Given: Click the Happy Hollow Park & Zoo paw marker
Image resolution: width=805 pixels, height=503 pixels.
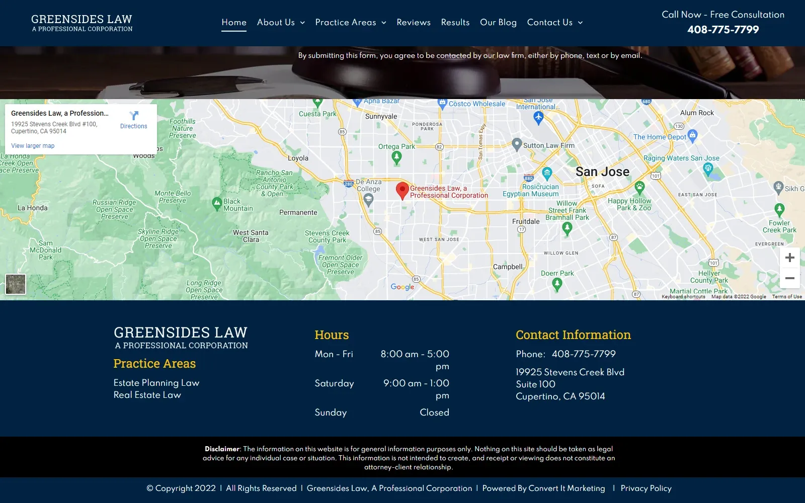Looking at the screenshot, I should [x=639, y=188].
